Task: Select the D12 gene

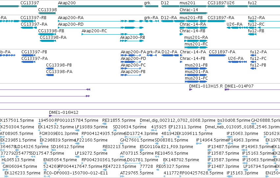Action: [x=170, y=6]
